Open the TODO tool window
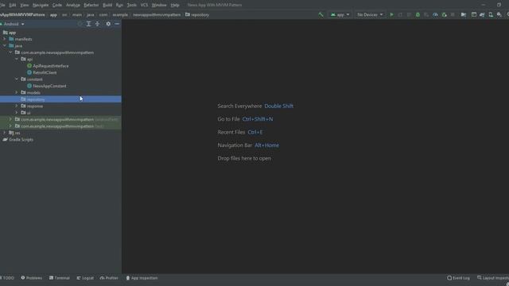This screenshot has height=286, width=509. (x=8, y=278)
